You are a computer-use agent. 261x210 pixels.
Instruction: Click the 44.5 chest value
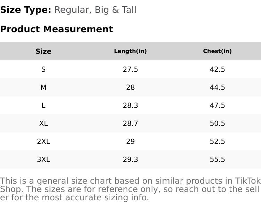pyautogui.click(x=217, y=87)
